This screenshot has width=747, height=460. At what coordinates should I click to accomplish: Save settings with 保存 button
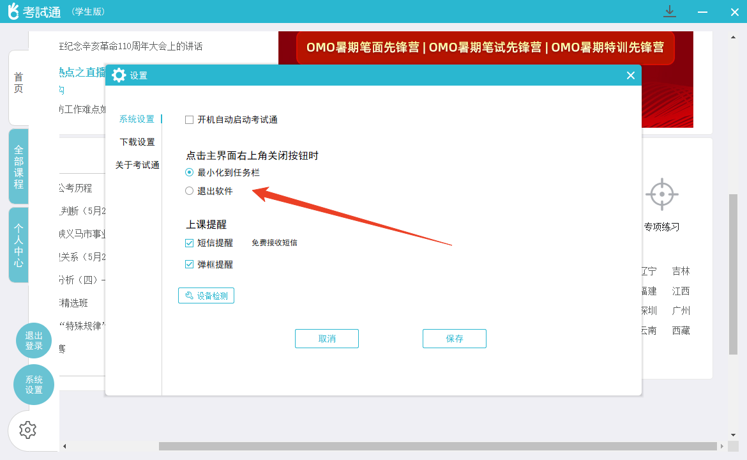454,338
